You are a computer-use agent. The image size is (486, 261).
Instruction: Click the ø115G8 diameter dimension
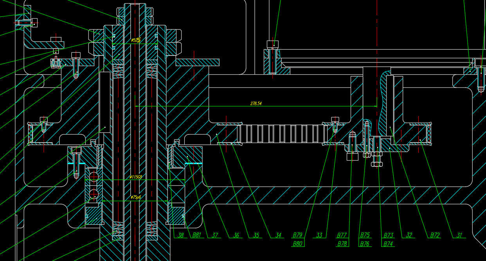coord(136,177)
